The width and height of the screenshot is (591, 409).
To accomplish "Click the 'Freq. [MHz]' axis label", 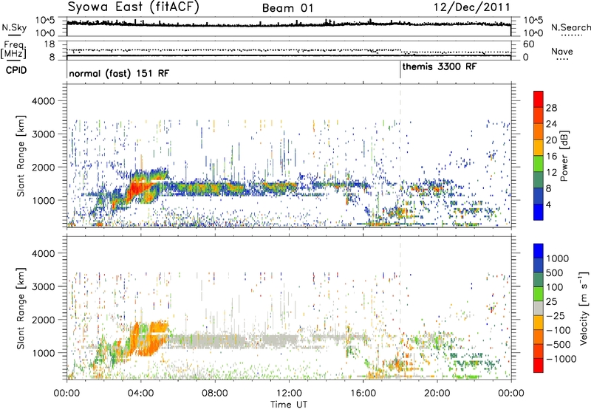I will click(13, 50).
